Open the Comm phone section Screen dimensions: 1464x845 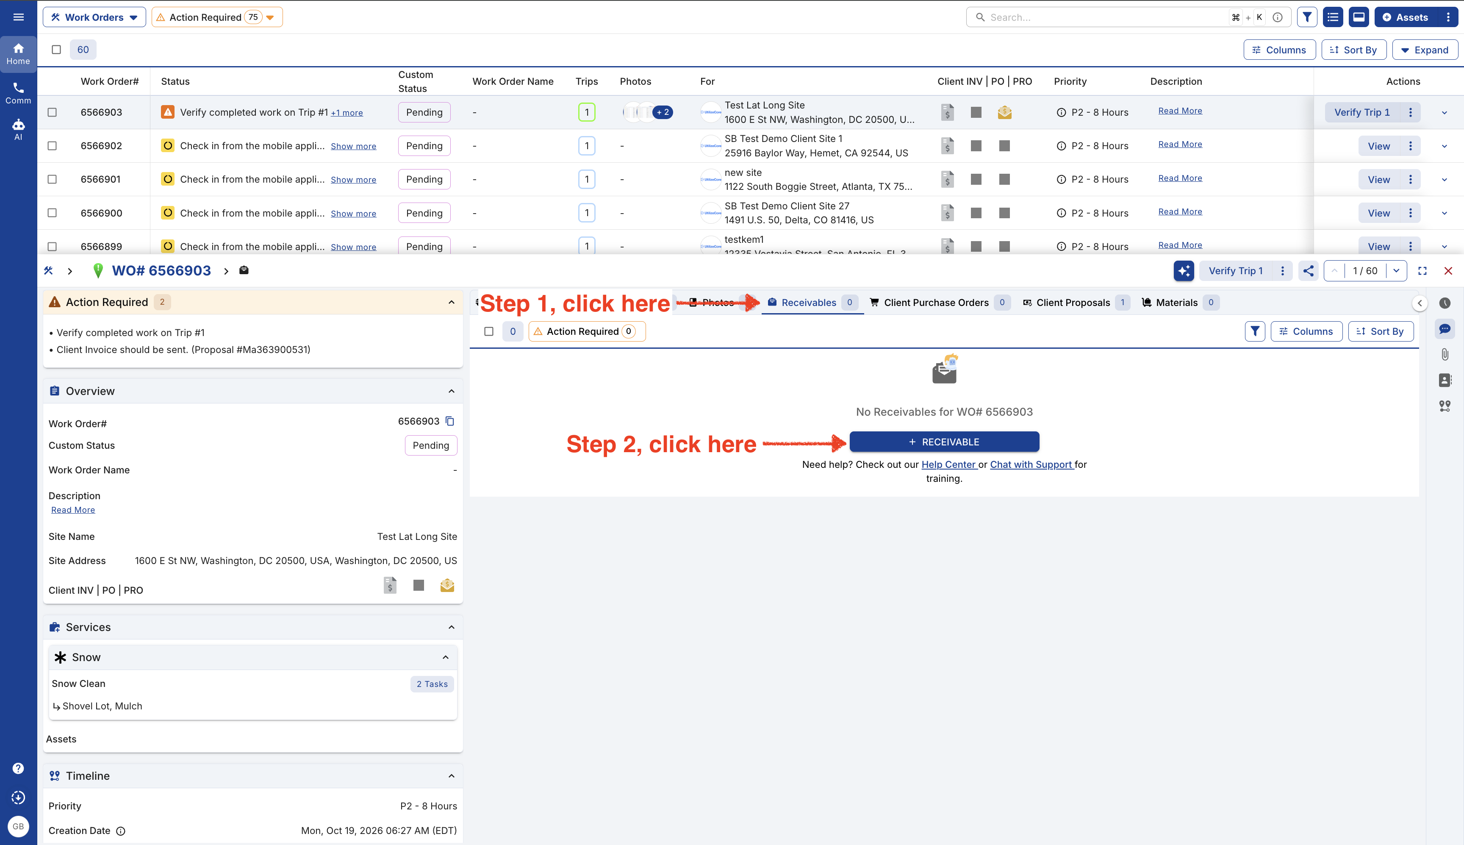click(x=18, y=93)
